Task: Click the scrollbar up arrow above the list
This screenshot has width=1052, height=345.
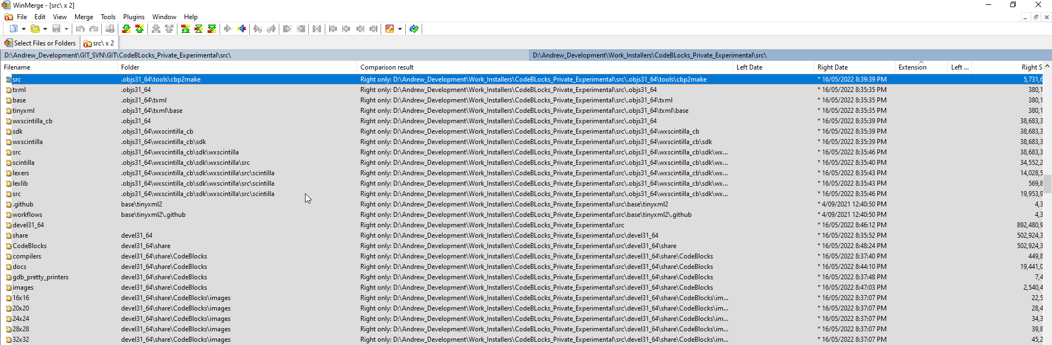Action: (x=1048, y=66)
